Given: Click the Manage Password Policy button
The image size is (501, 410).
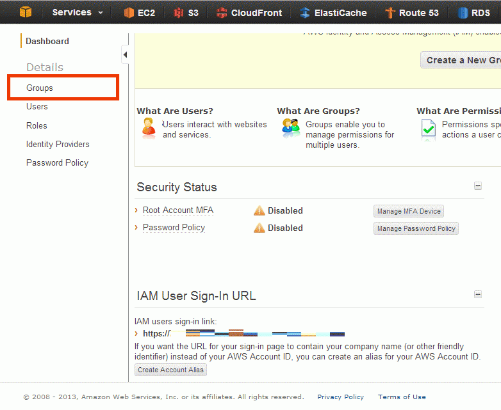Looking at the screenshot, I should click(416, 228).
